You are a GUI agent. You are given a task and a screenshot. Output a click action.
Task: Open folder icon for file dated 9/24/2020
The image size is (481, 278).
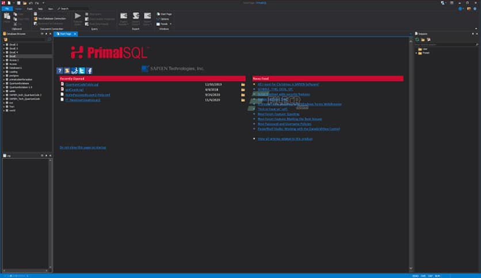click(243, 95)
